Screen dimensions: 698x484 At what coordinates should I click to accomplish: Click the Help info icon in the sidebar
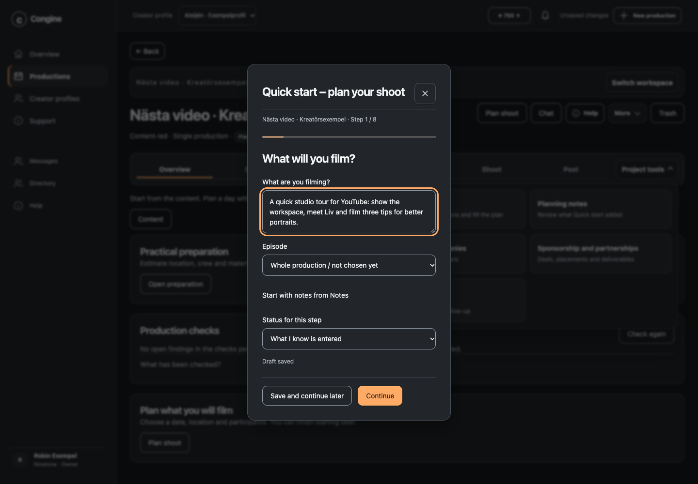(x=18, y=205)
